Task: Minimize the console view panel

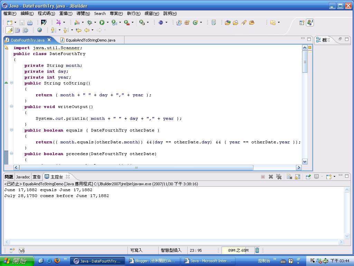Action: pyautogui.click(x=341, y=176)
